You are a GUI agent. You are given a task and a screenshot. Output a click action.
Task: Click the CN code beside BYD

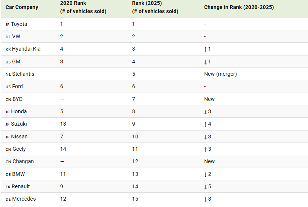pyautogui.click(x=8, y=100)
